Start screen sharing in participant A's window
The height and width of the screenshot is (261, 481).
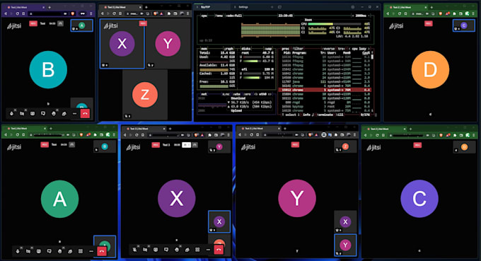coord(39,251)
